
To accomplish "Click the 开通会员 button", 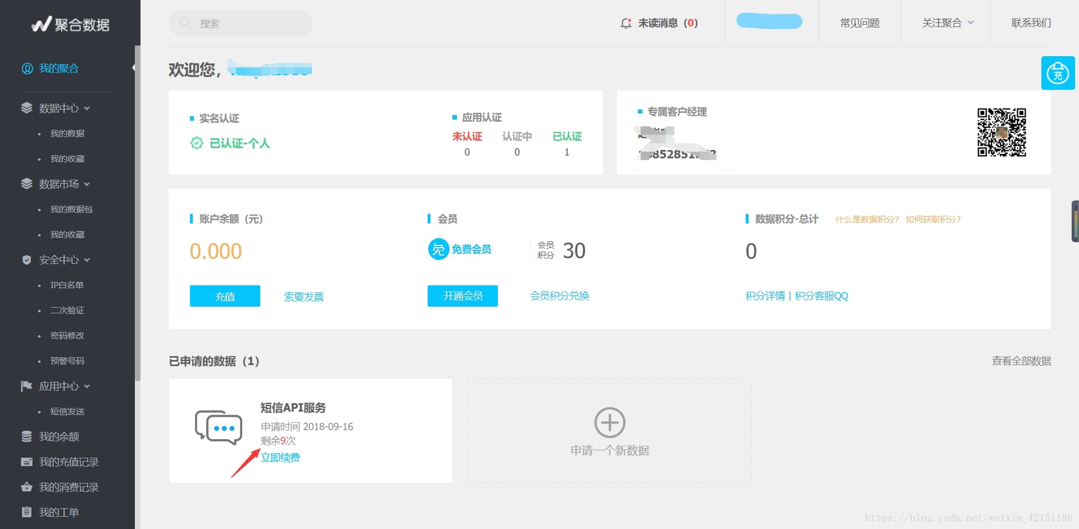I will [463, 296].
